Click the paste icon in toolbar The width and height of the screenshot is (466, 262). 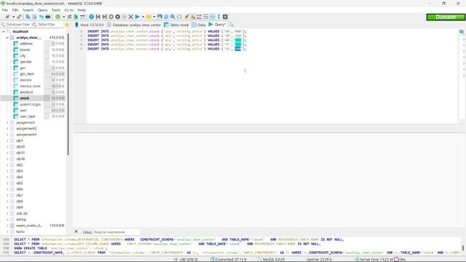coord(34,17)
